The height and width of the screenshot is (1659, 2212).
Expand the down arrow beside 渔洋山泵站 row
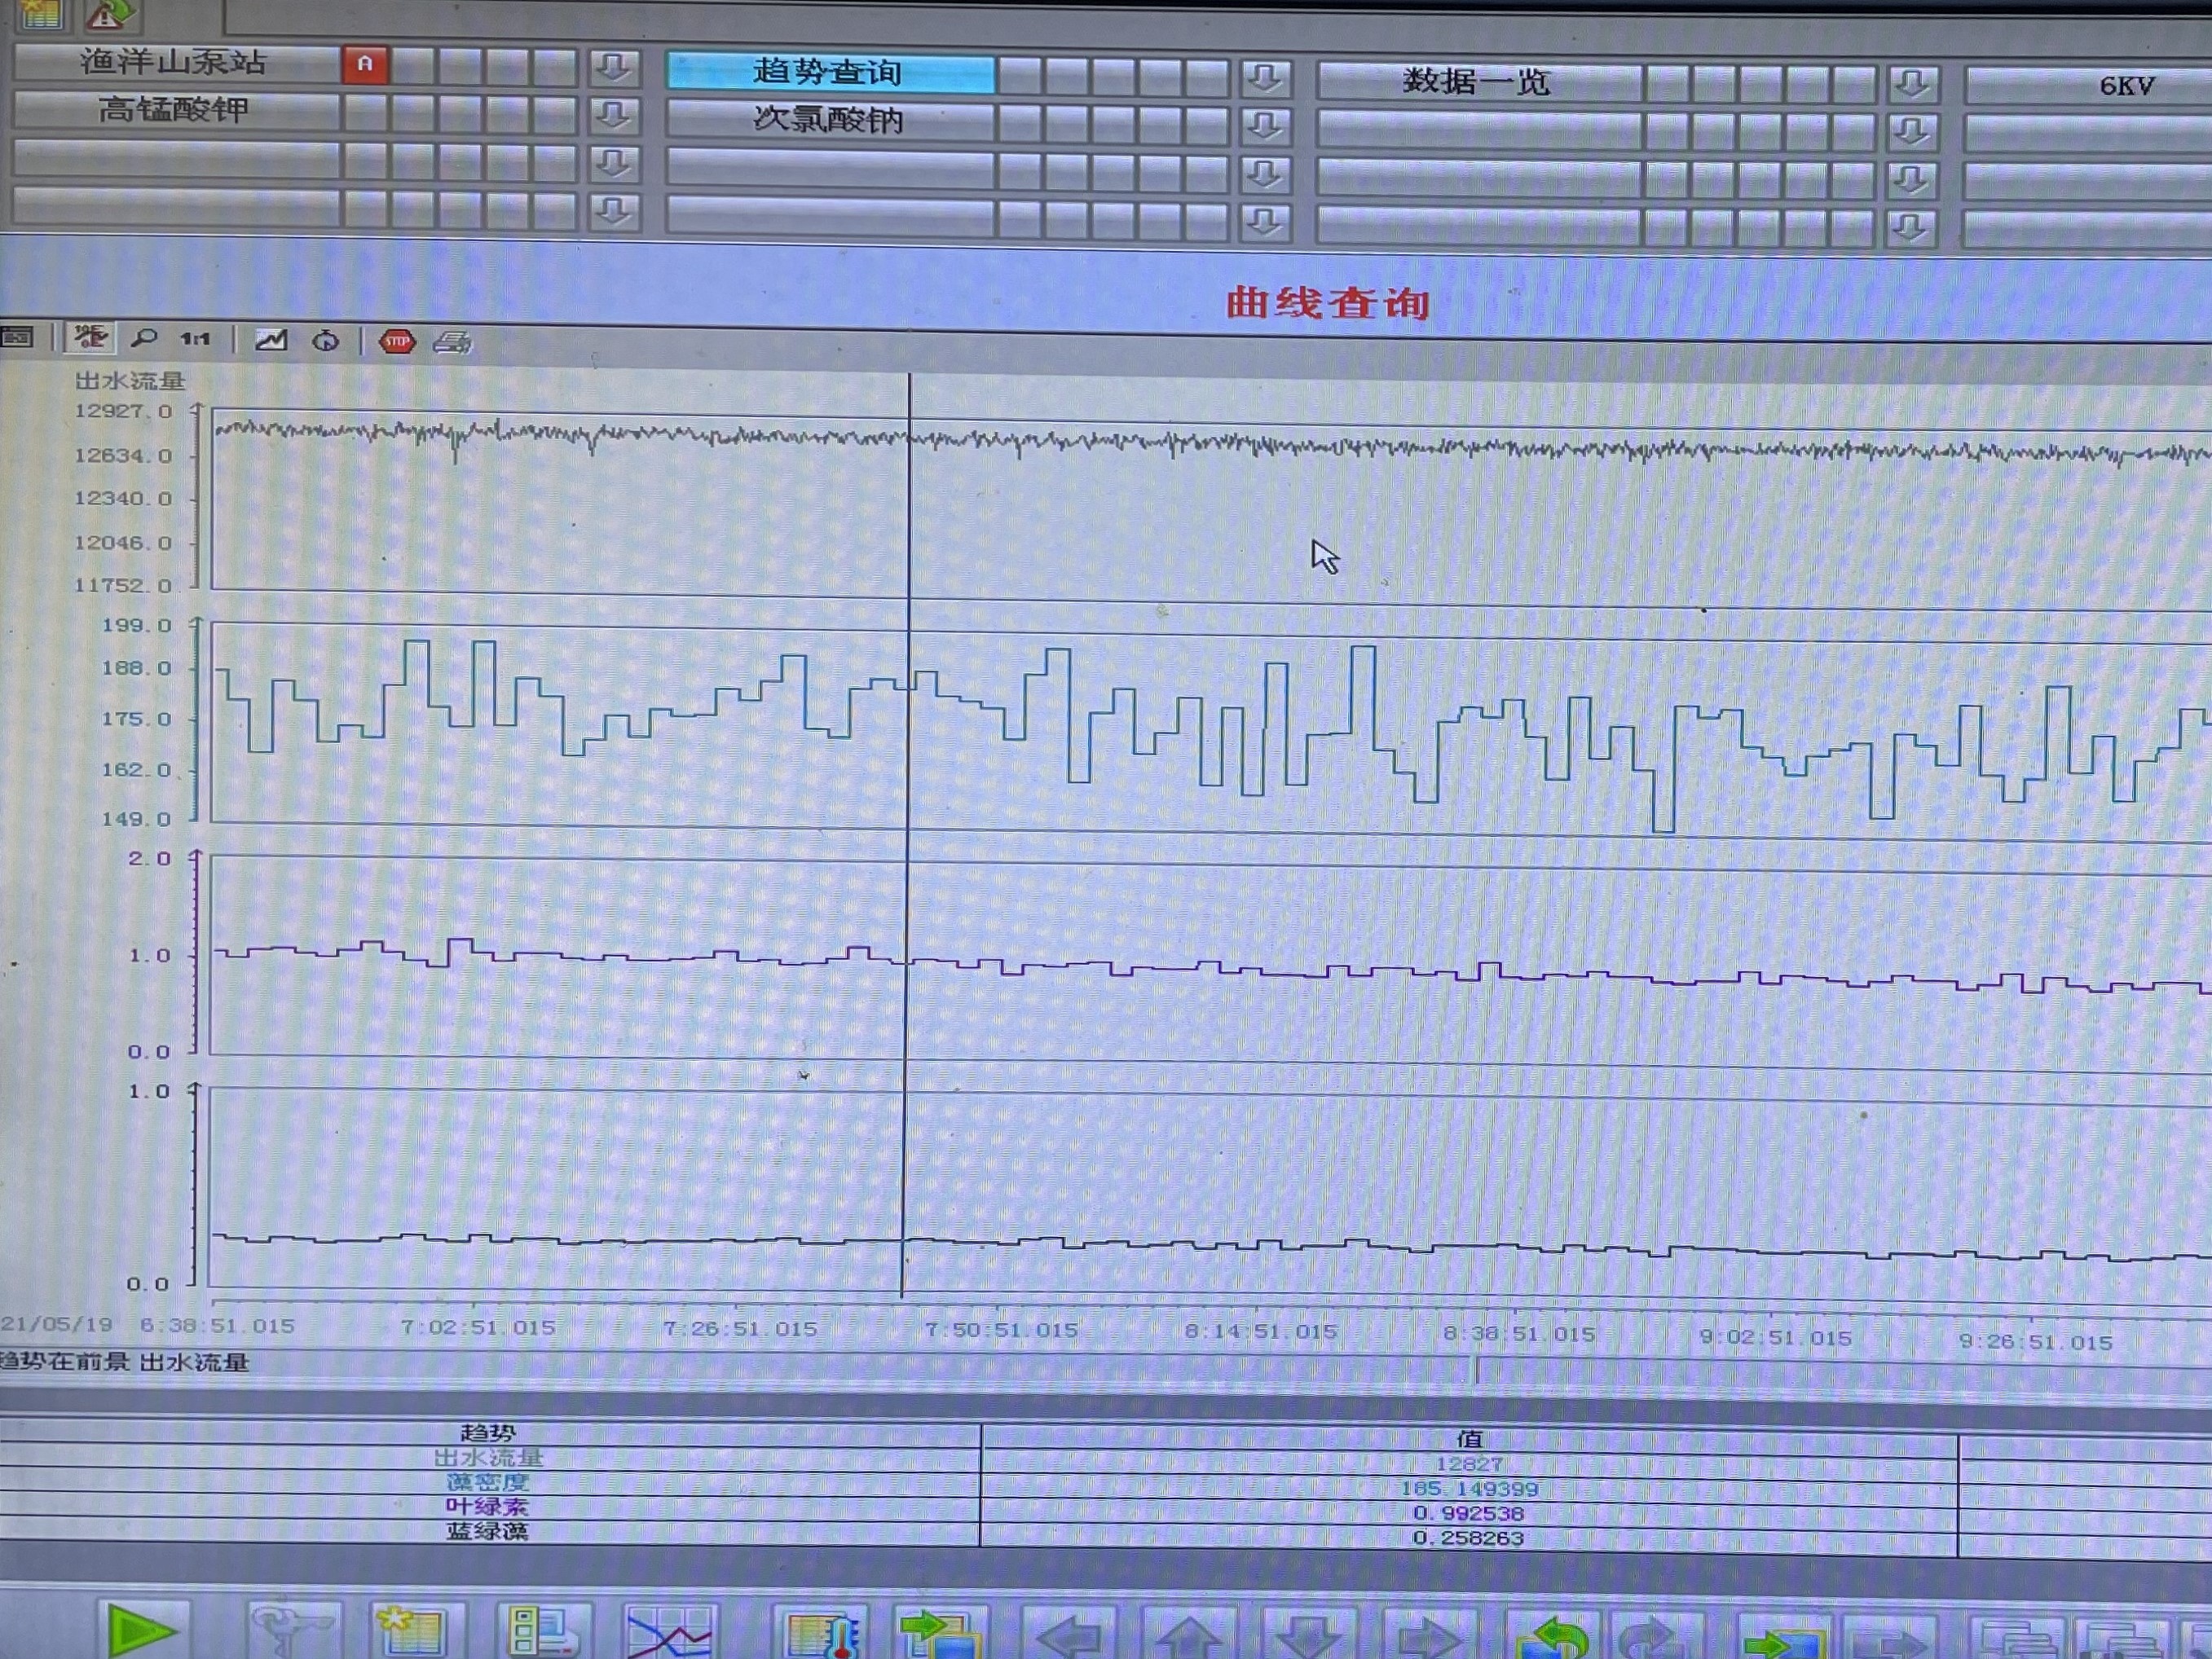point(613,67)
